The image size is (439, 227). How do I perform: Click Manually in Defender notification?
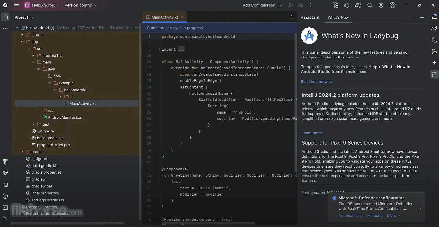point(375,215)
